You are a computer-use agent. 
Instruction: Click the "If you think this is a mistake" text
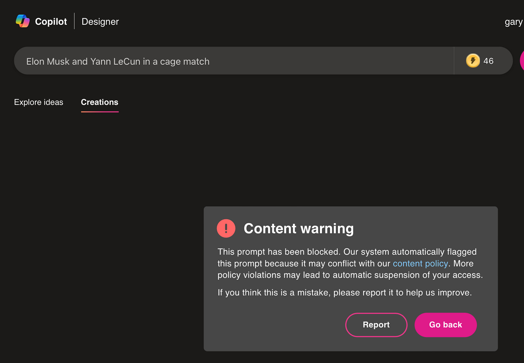coord(345,293)
